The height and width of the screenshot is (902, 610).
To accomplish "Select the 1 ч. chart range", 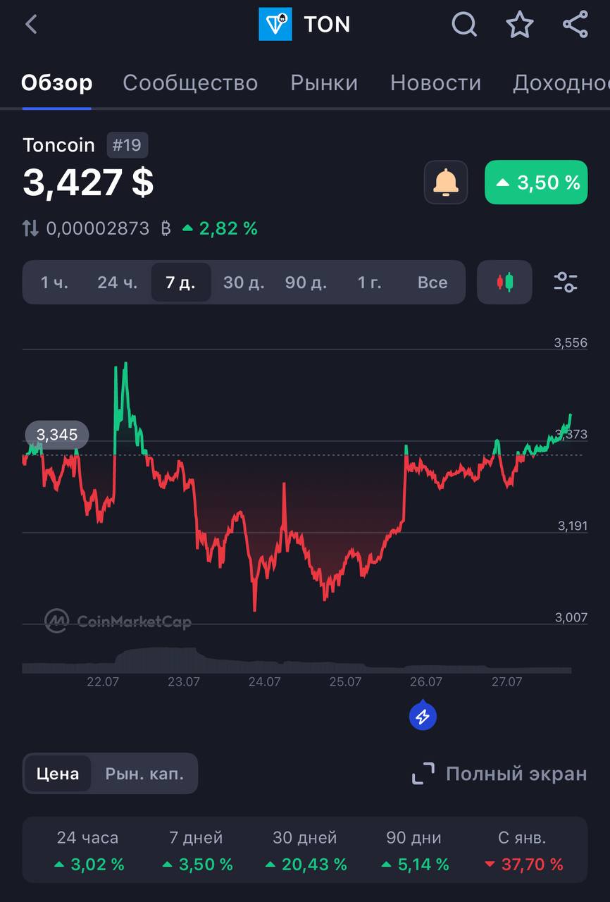I will point(54,283).
